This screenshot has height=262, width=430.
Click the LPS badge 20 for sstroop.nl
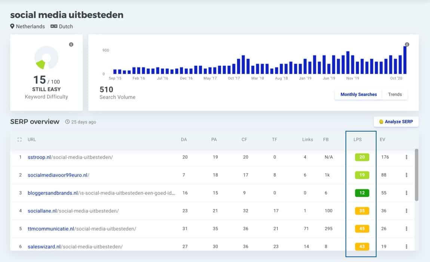362,157
